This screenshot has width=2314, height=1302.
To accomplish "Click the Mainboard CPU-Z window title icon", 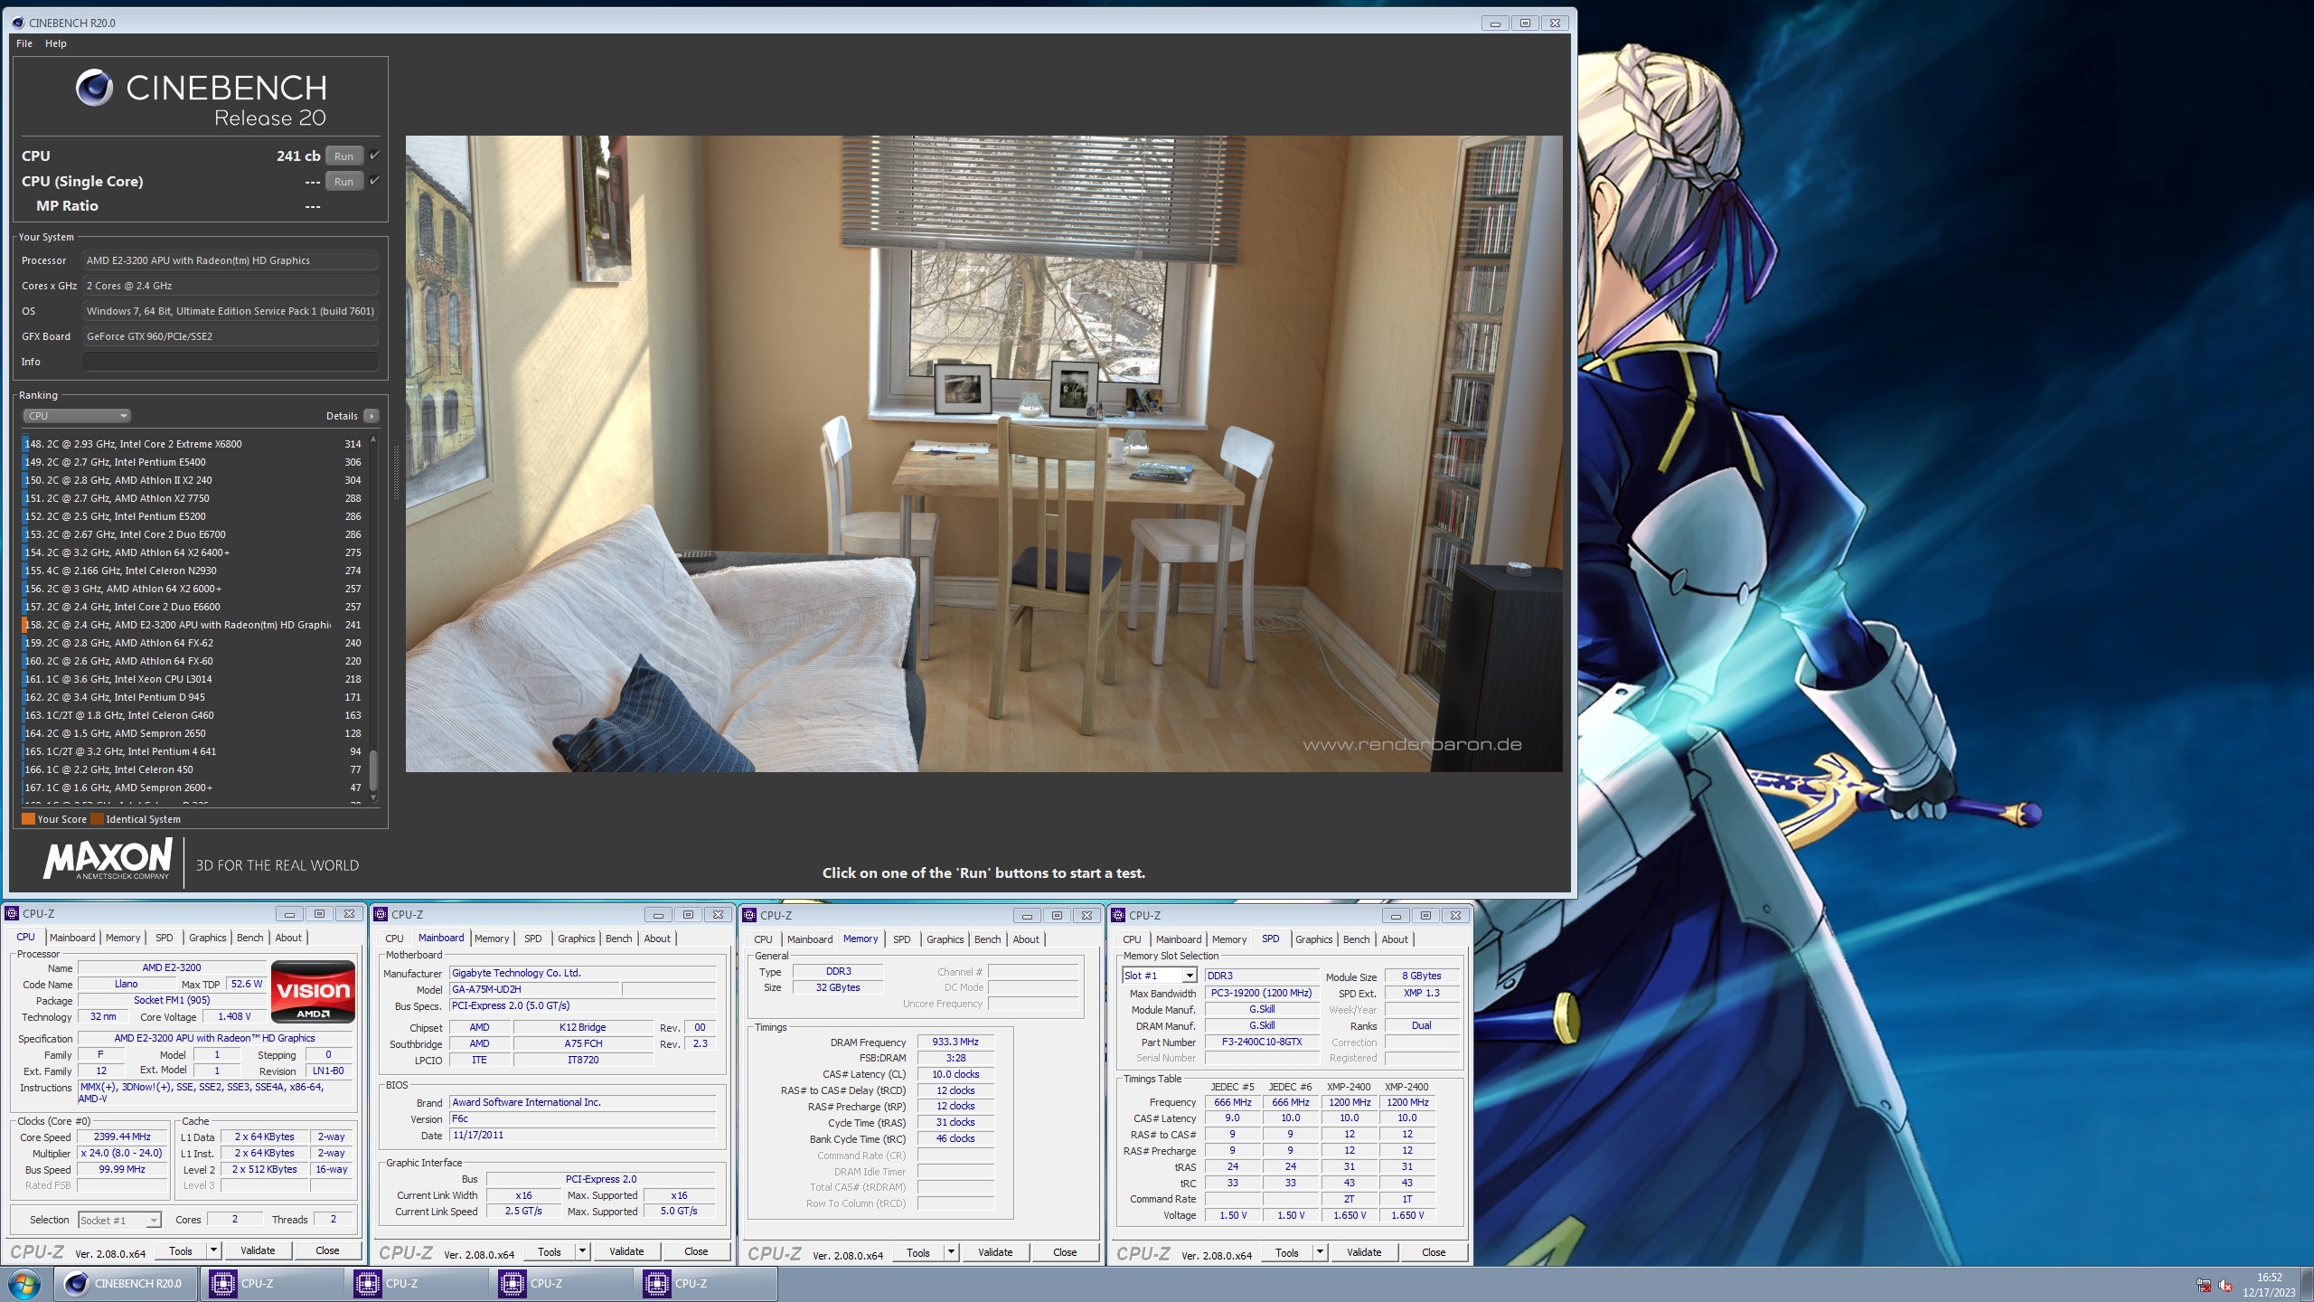I will point(381,914).
